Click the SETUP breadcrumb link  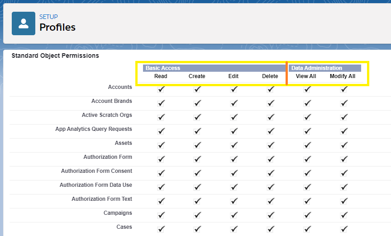pos(48,17)
